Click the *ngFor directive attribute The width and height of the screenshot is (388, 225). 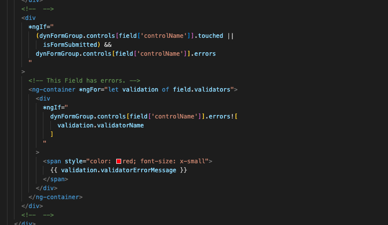pyautogui.click(x=90, y=90)
